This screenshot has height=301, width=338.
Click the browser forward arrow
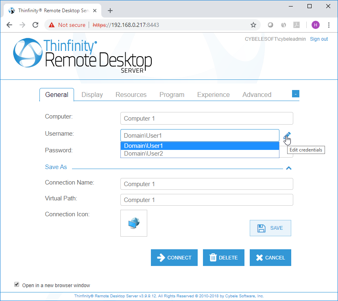click(22, 25)
